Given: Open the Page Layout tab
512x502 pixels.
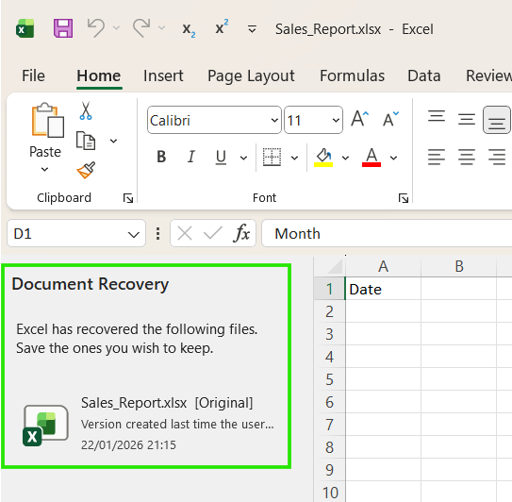Looking at the screenshot, I should 251,75.
